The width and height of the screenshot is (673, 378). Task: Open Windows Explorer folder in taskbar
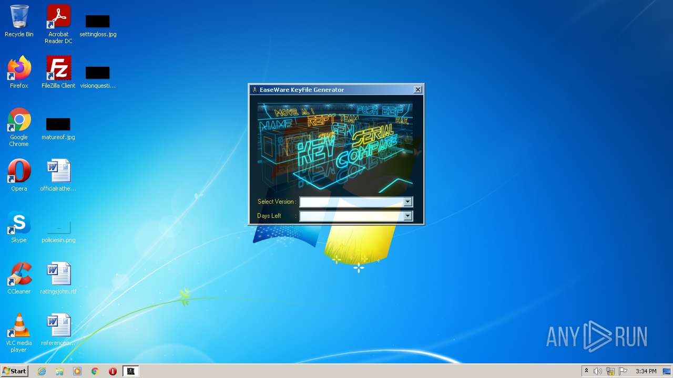[x=59, y=371]
